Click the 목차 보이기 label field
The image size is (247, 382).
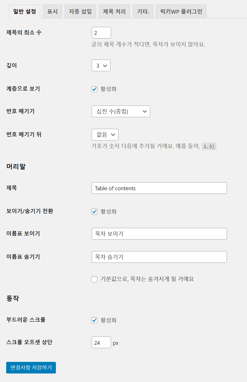159,234
